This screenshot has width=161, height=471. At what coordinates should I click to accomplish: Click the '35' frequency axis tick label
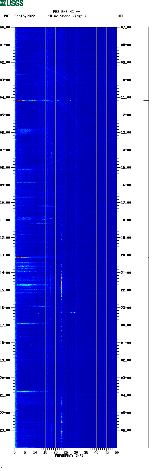(x=86, y=453)
